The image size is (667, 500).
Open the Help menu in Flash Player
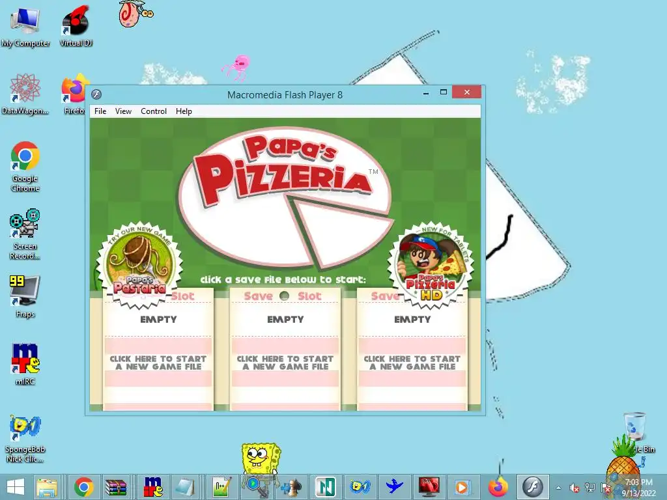(x=184, y=111)
